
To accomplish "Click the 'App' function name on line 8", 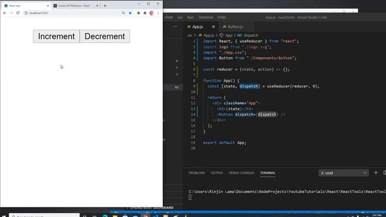I will pos(227,81).
